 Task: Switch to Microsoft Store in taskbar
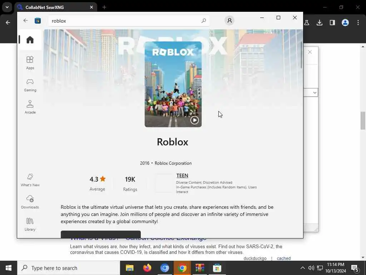pos(217,268)
